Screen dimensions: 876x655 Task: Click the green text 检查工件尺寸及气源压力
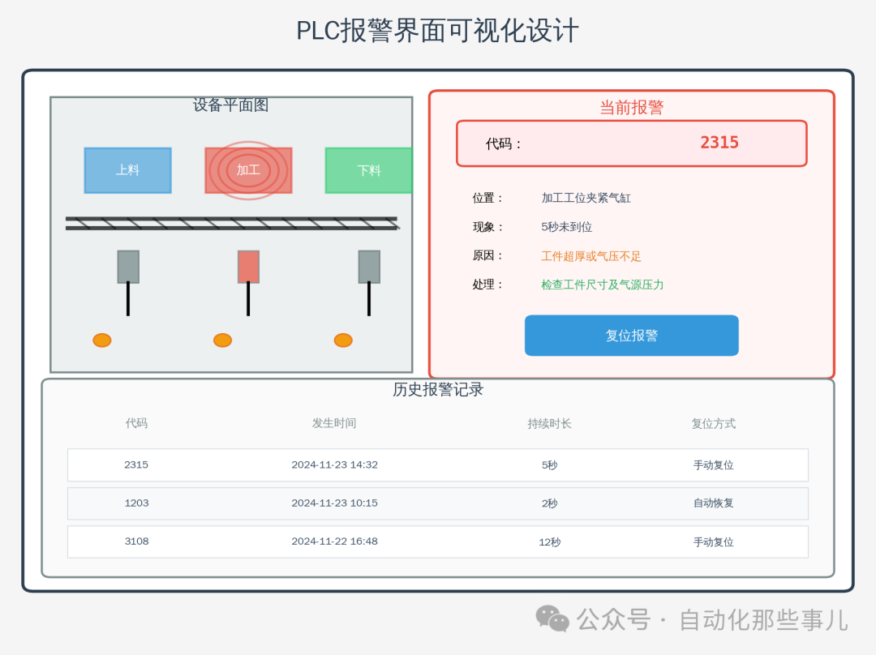[x=602, y=285]
